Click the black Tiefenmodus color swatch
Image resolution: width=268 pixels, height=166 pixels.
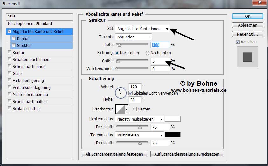click(x=173, y=135)
